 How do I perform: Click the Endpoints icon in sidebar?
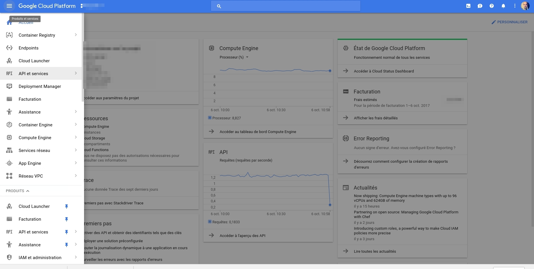9,48
